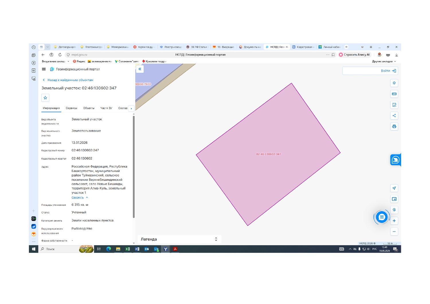Activate the geolocation arrow icon
Viewport: 430px width, 304px height.
point(394,188)
